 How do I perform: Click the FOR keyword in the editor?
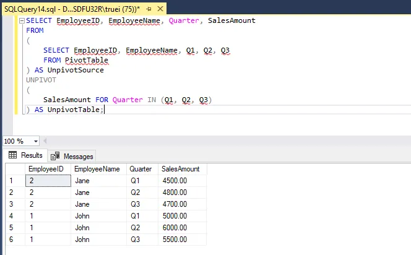(102, 100)
